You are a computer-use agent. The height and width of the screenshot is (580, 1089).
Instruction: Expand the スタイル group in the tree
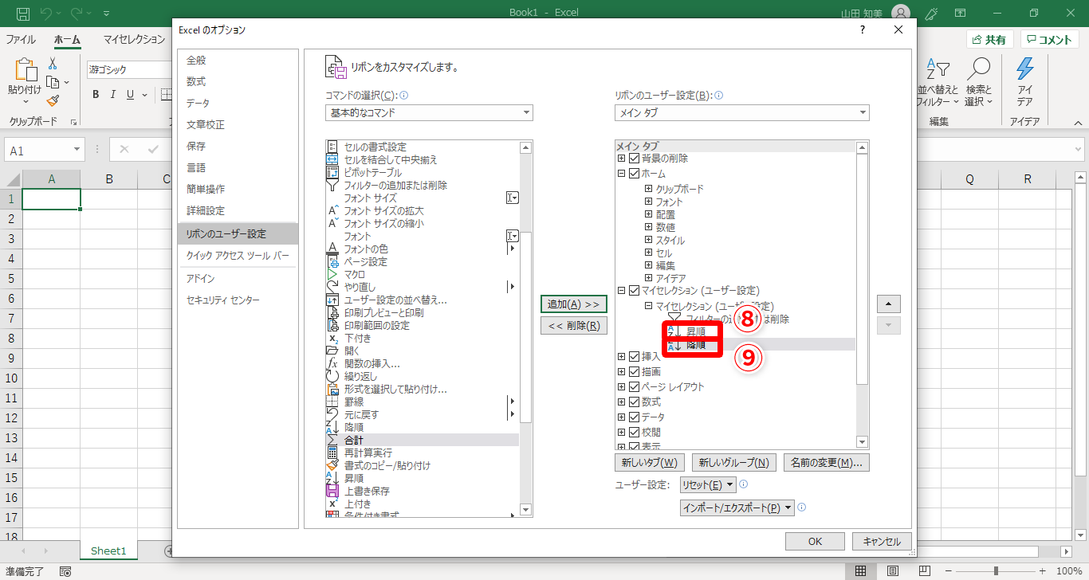click(649, 240)
